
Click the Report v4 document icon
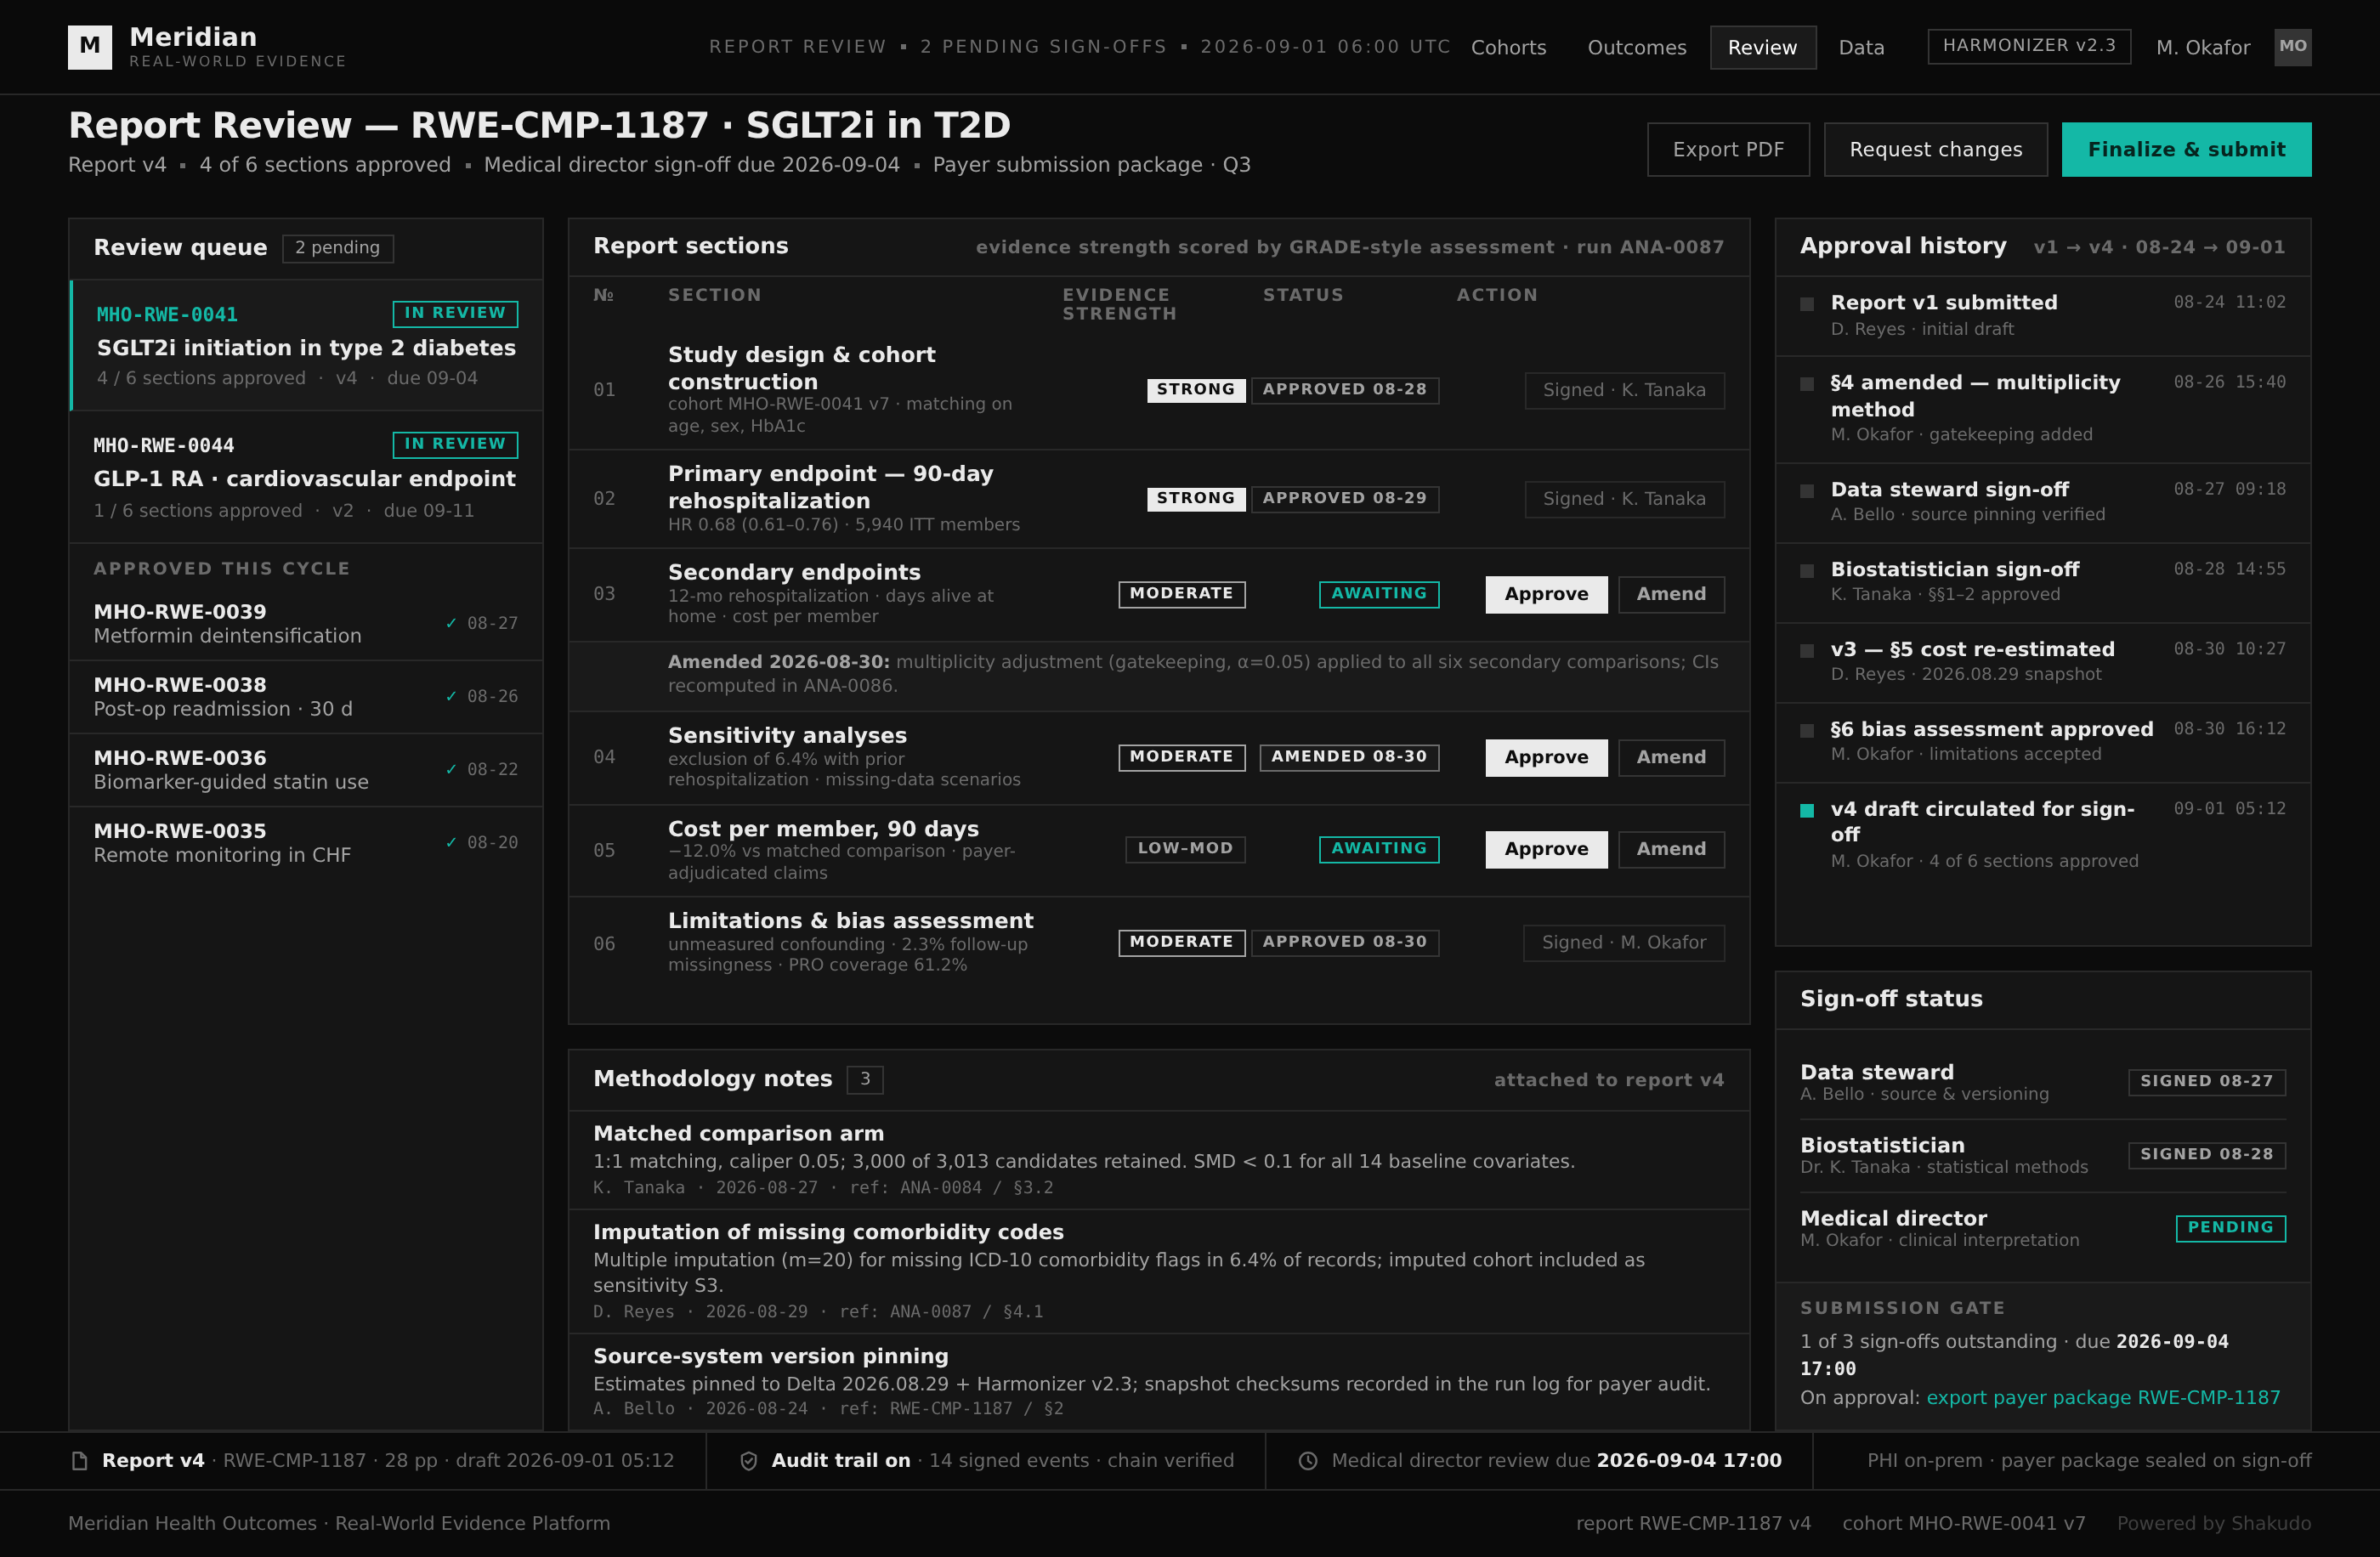click(80, 1461)
